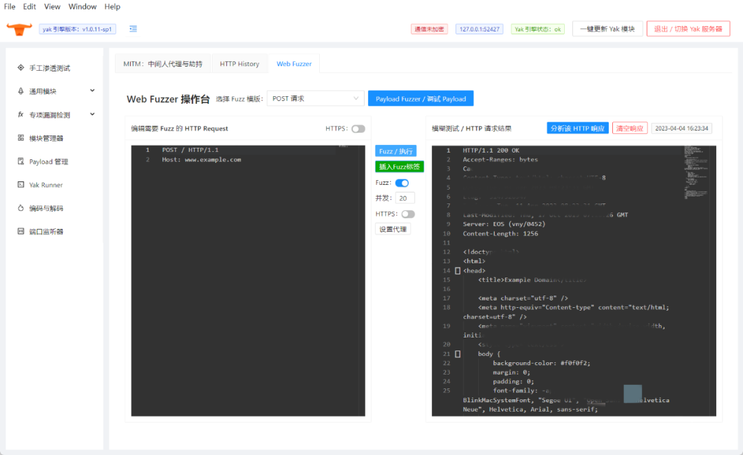Open the Edit menu
The image size is (743, 455).
(x=30, y=7)
